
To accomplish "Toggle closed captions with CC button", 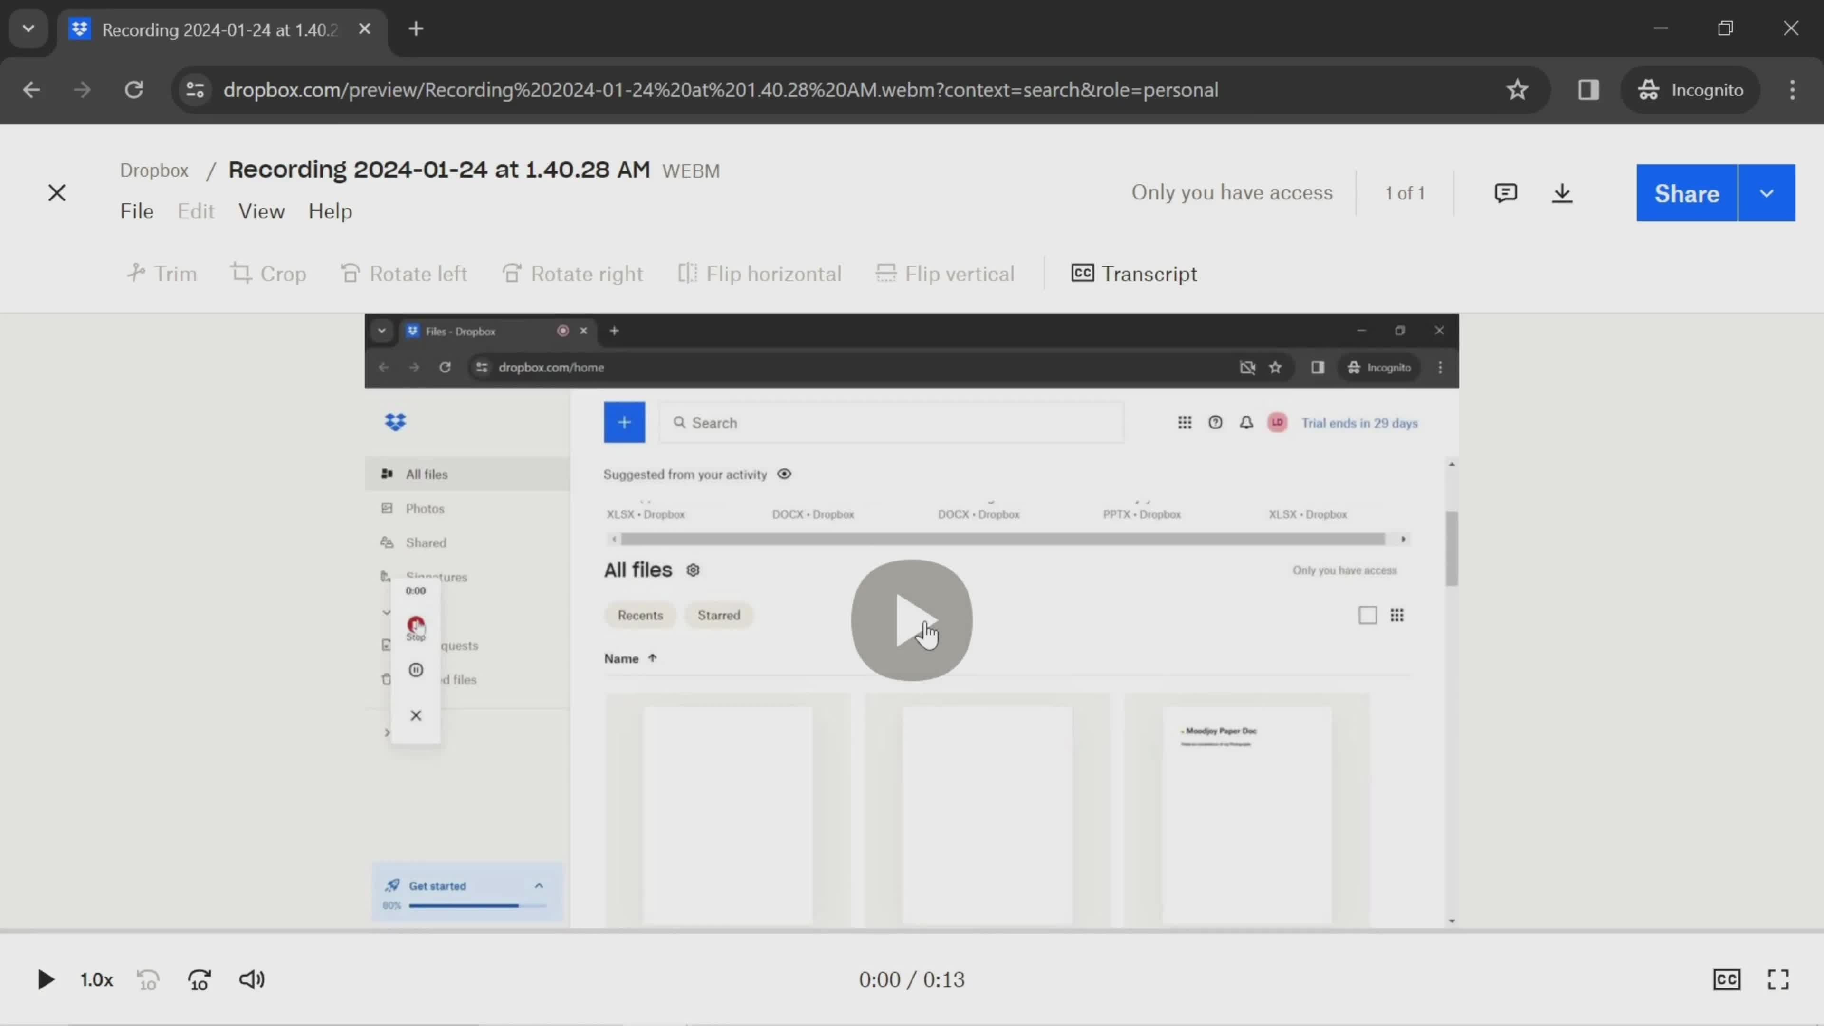I will [x=1726, y=978].
